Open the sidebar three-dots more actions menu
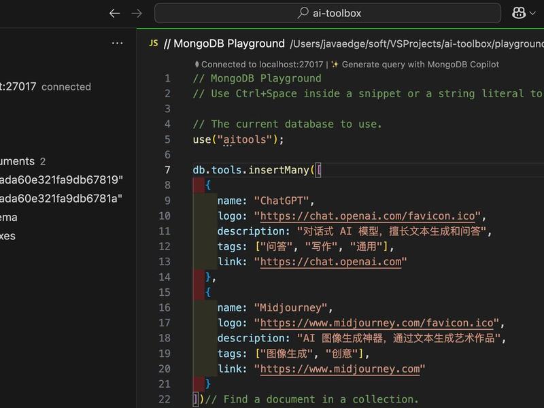The image size is (544, 408). click(x=117, y=44)
